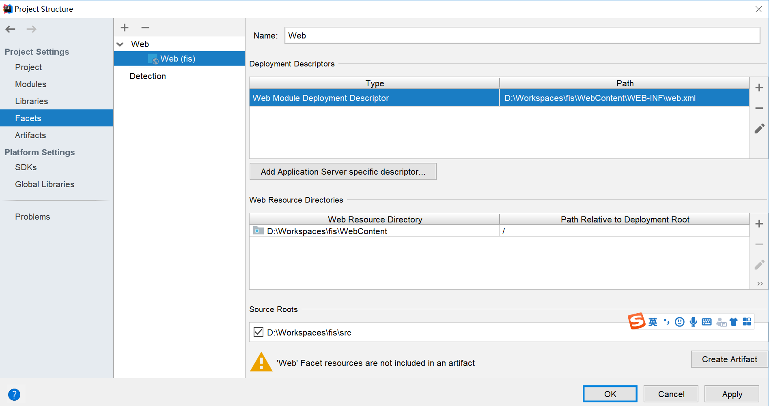Open Sogou skin shirt icon
This screenshot has width=769, height=406.
[734, 322]
